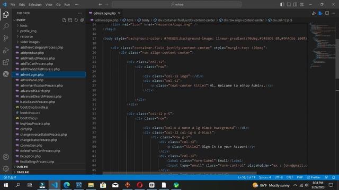Expand the slider images folder
The width and height of the screenshot is (339, 190).
pyautogui.click(x=30, y=42)
